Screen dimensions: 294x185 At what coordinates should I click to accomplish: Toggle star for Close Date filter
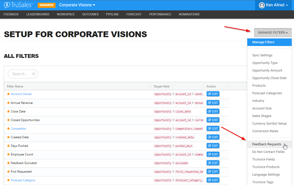[x=8, y=111]
